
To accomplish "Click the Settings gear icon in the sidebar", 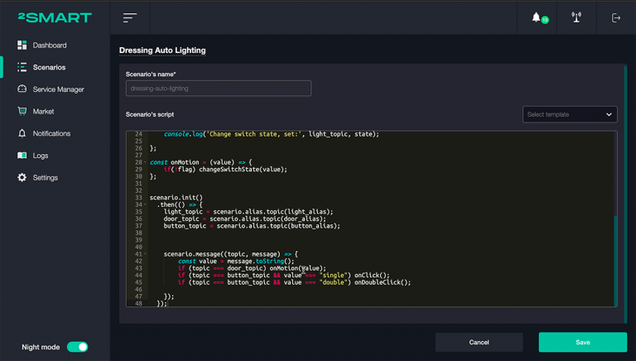I will [22, 177].
